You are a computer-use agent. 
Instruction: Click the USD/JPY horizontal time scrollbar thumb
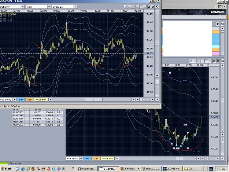point(94,100)
